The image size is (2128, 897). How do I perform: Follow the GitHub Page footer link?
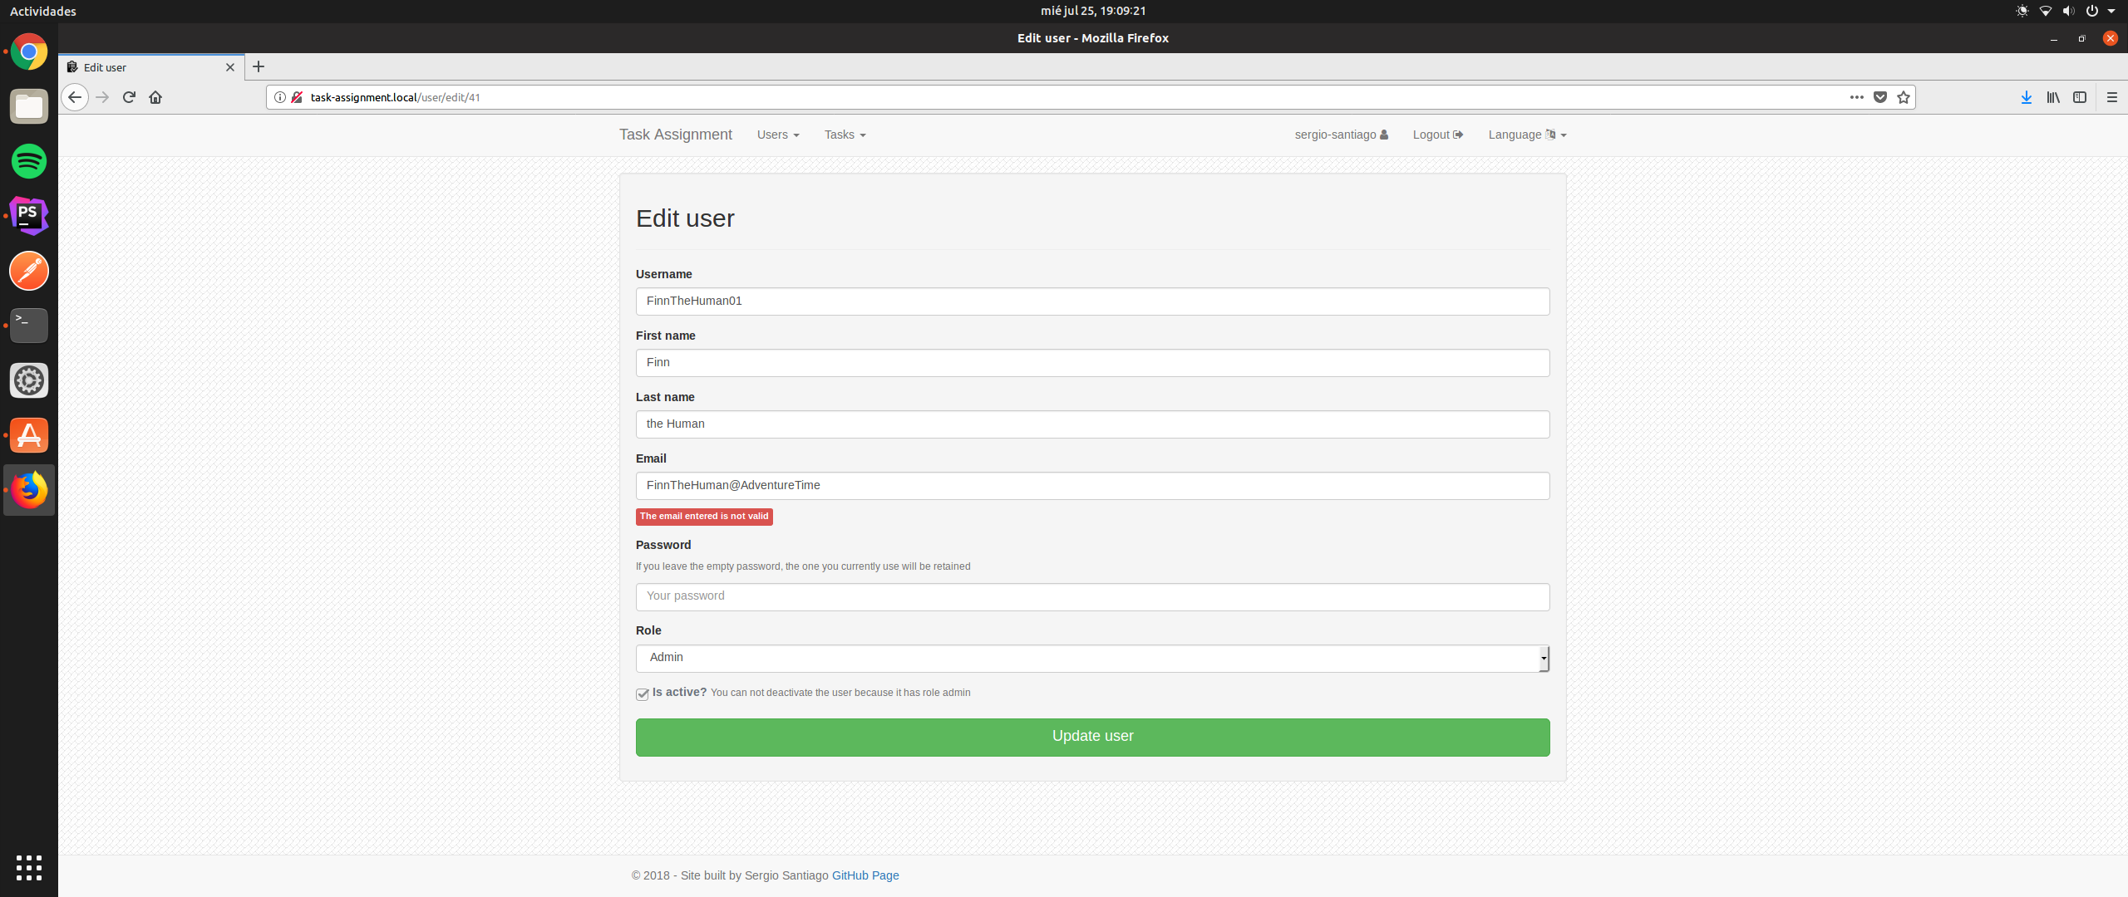pos(865,875)
